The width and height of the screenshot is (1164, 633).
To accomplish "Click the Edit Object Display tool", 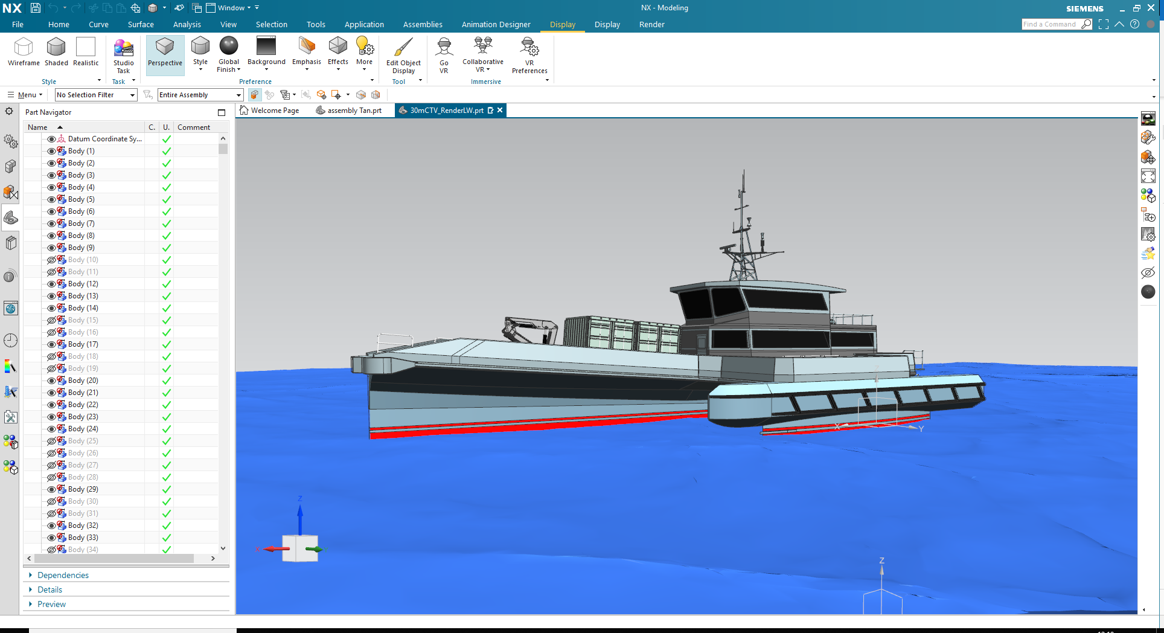I will 403,55.
